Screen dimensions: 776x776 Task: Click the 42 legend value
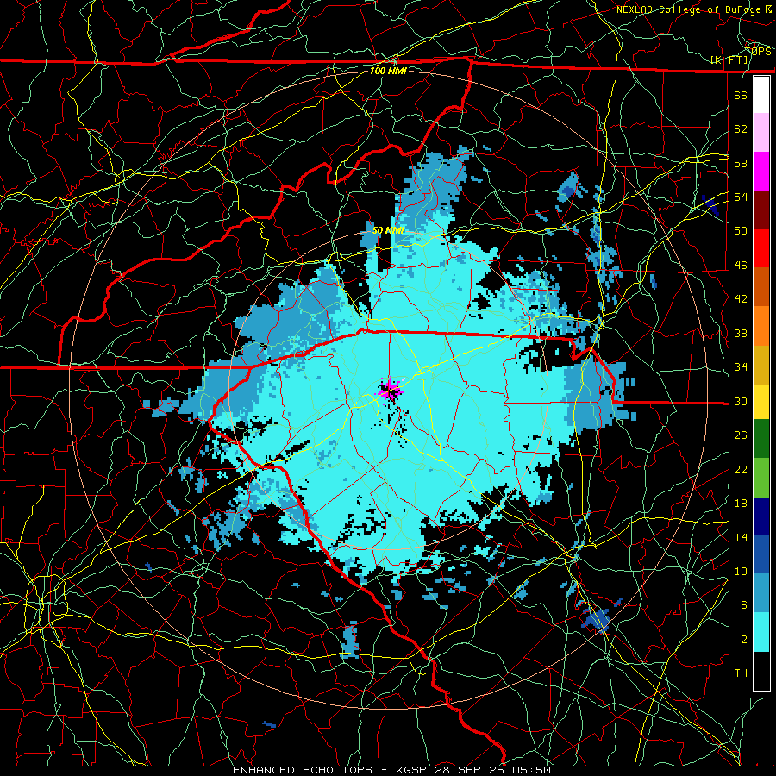click(741, 299)
